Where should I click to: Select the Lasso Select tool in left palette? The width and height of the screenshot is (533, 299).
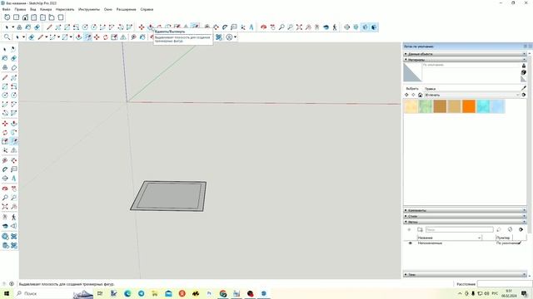13,50
